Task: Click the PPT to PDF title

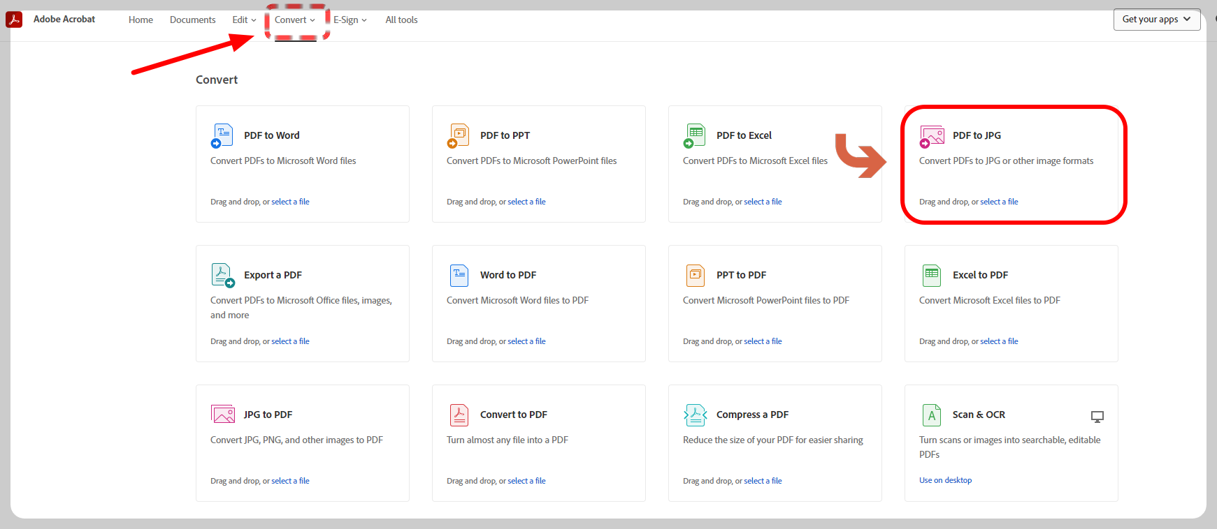Action: [741, 275]
